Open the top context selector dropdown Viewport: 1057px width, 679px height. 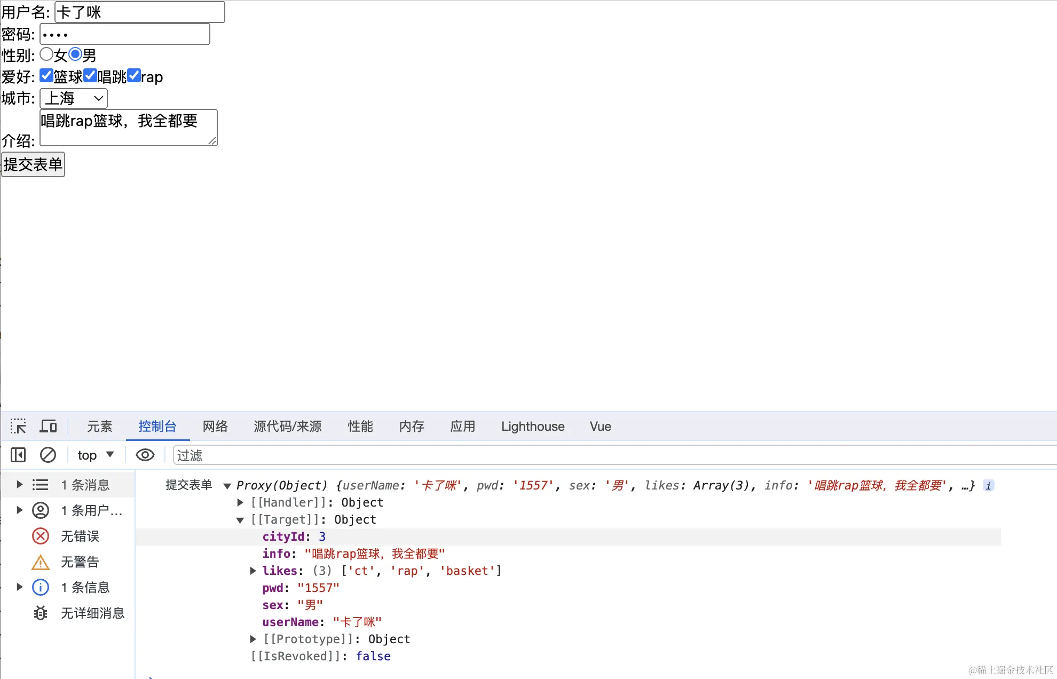pyautogui.click(x=96, y=455)
